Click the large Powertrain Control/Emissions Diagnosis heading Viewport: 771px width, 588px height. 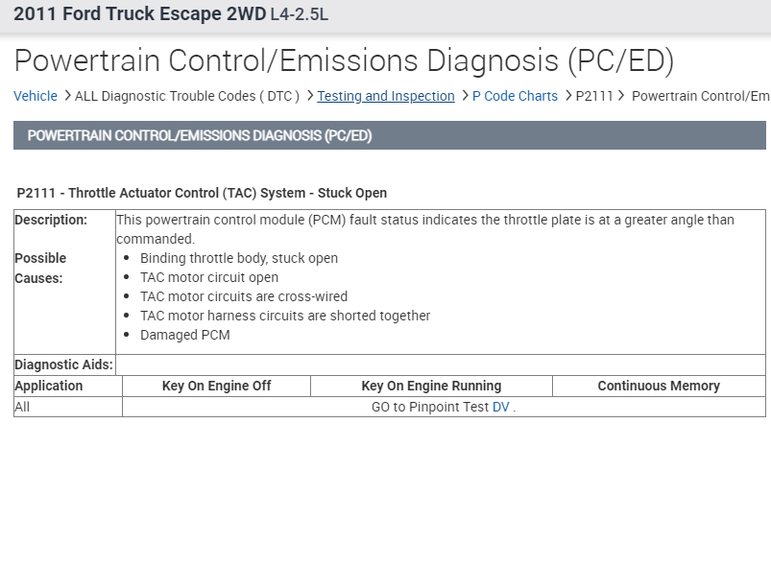pyautogui.click(x=344, y=60)
